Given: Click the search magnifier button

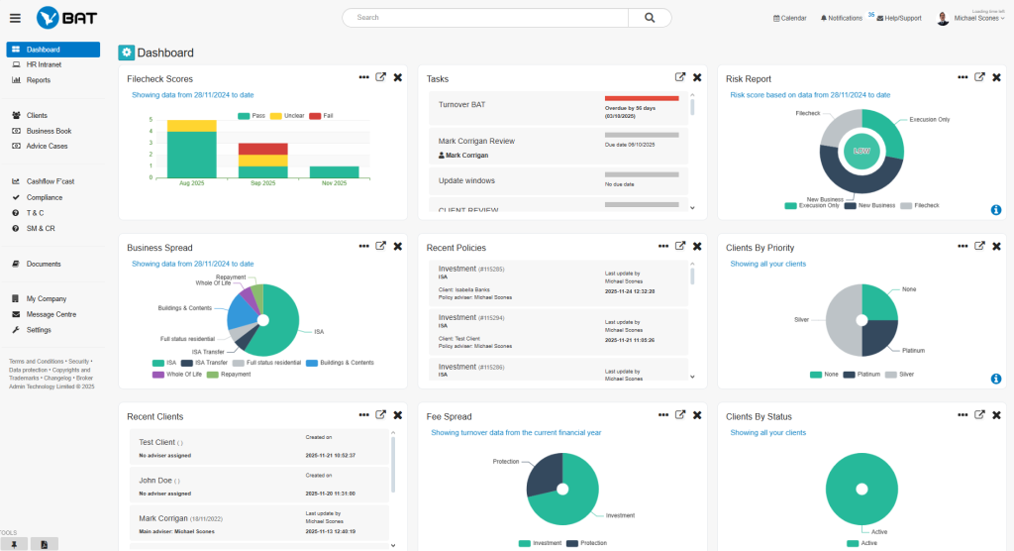Looking at the screenshot, I should coord(649,18).
